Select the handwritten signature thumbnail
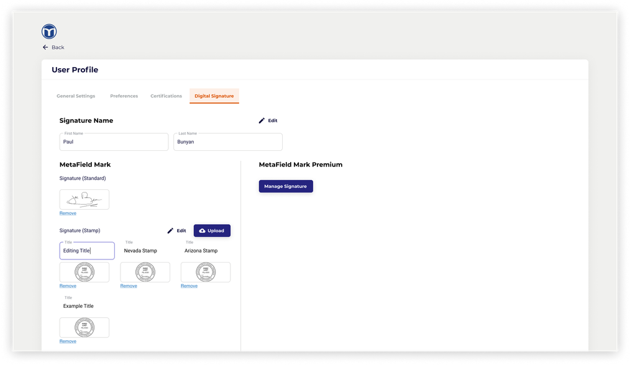The height and width of the screenshot is (365, 630). click(x=84, y=199)
